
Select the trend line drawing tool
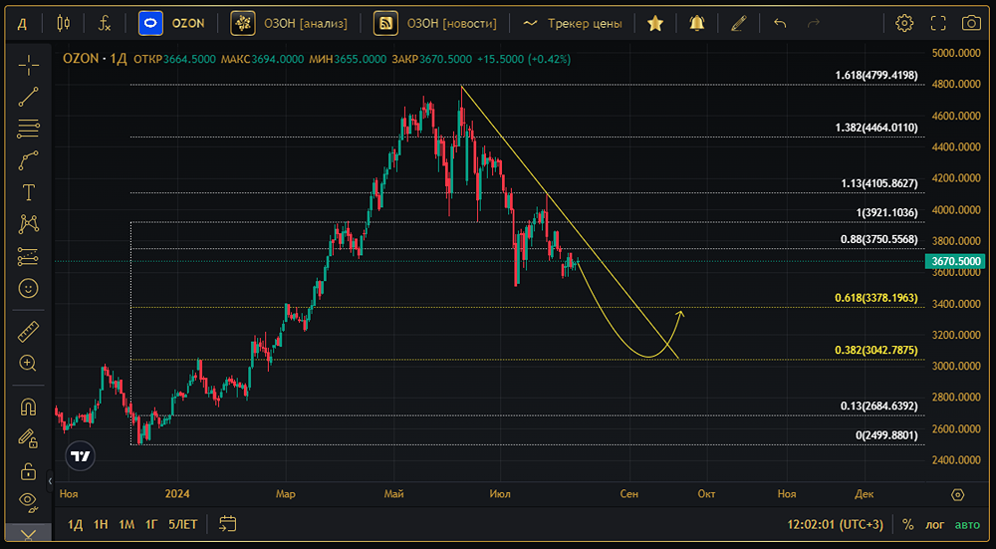tap(28, 97)
